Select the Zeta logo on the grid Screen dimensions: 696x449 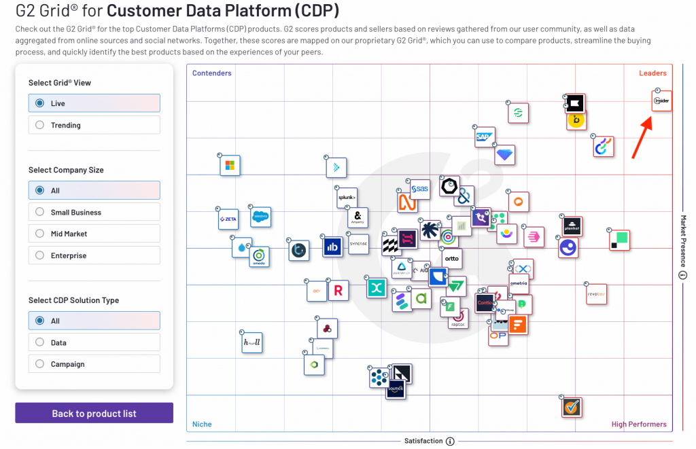(x=228, y=219)
